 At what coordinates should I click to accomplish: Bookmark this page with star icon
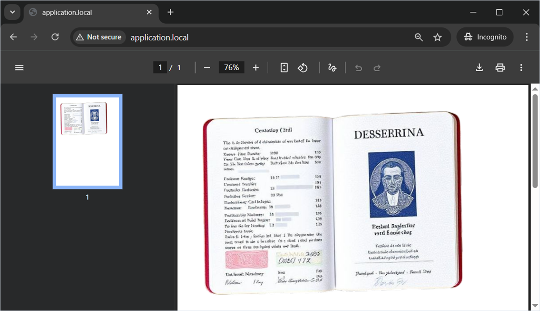[x=438, y=37]
